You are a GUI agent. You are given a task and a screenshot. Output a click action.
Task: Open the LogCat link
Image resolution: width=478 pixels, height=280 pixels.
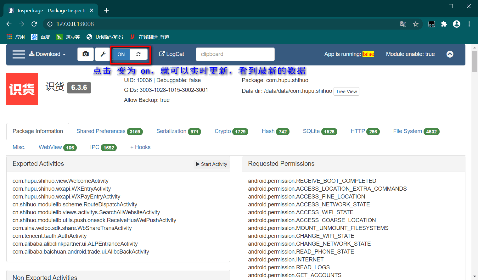tap(172, 54)
